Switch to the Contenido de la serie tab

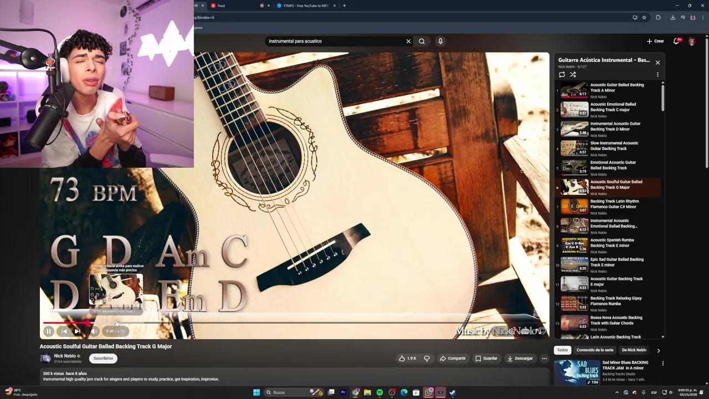click(x=595, y=350)
